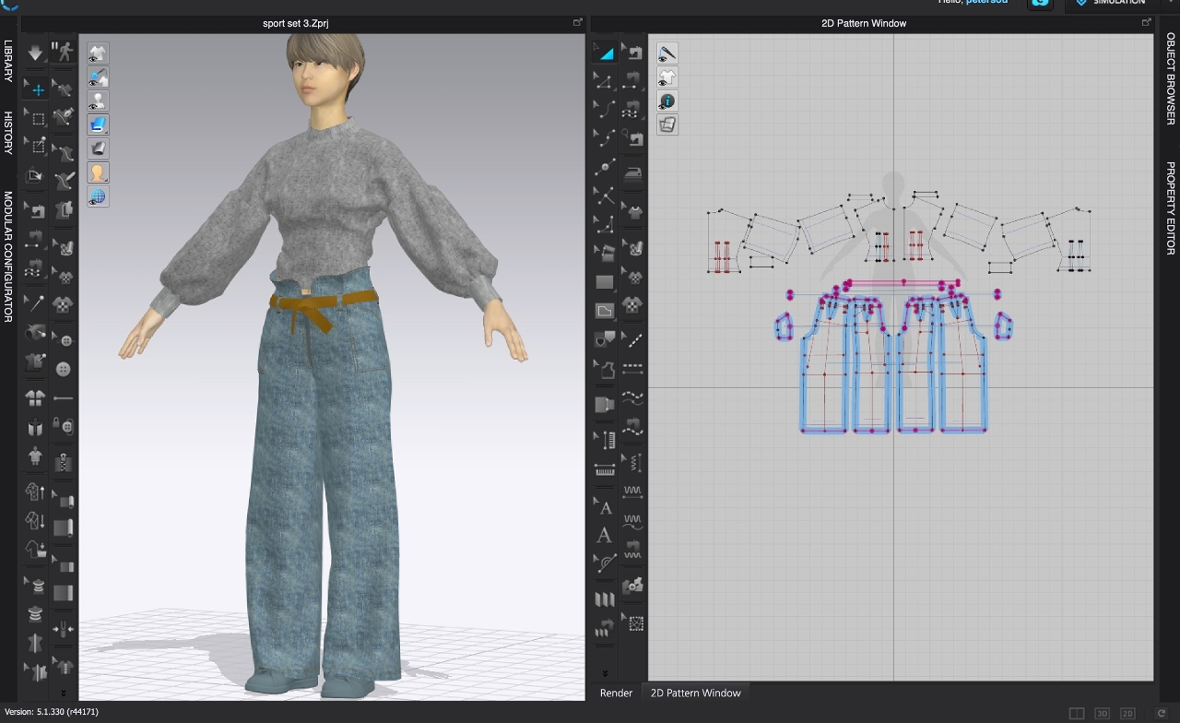Image resolution: width=1180 pixels, height=723 pixels.
Task: Expand more tools at 3D toolbar bottom
Action: (x=64, y=692)
